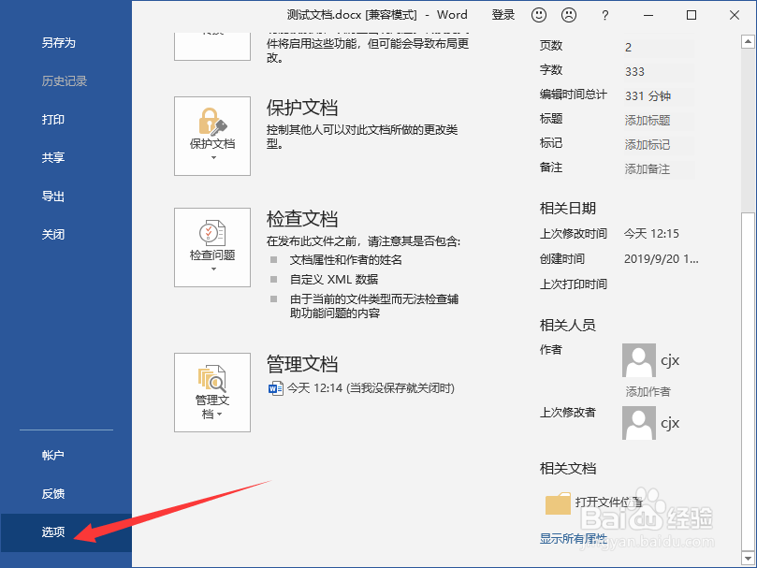Click the frown feedback icon in title bar
Screen dimensions: 757x568
[x=568, y=15]
